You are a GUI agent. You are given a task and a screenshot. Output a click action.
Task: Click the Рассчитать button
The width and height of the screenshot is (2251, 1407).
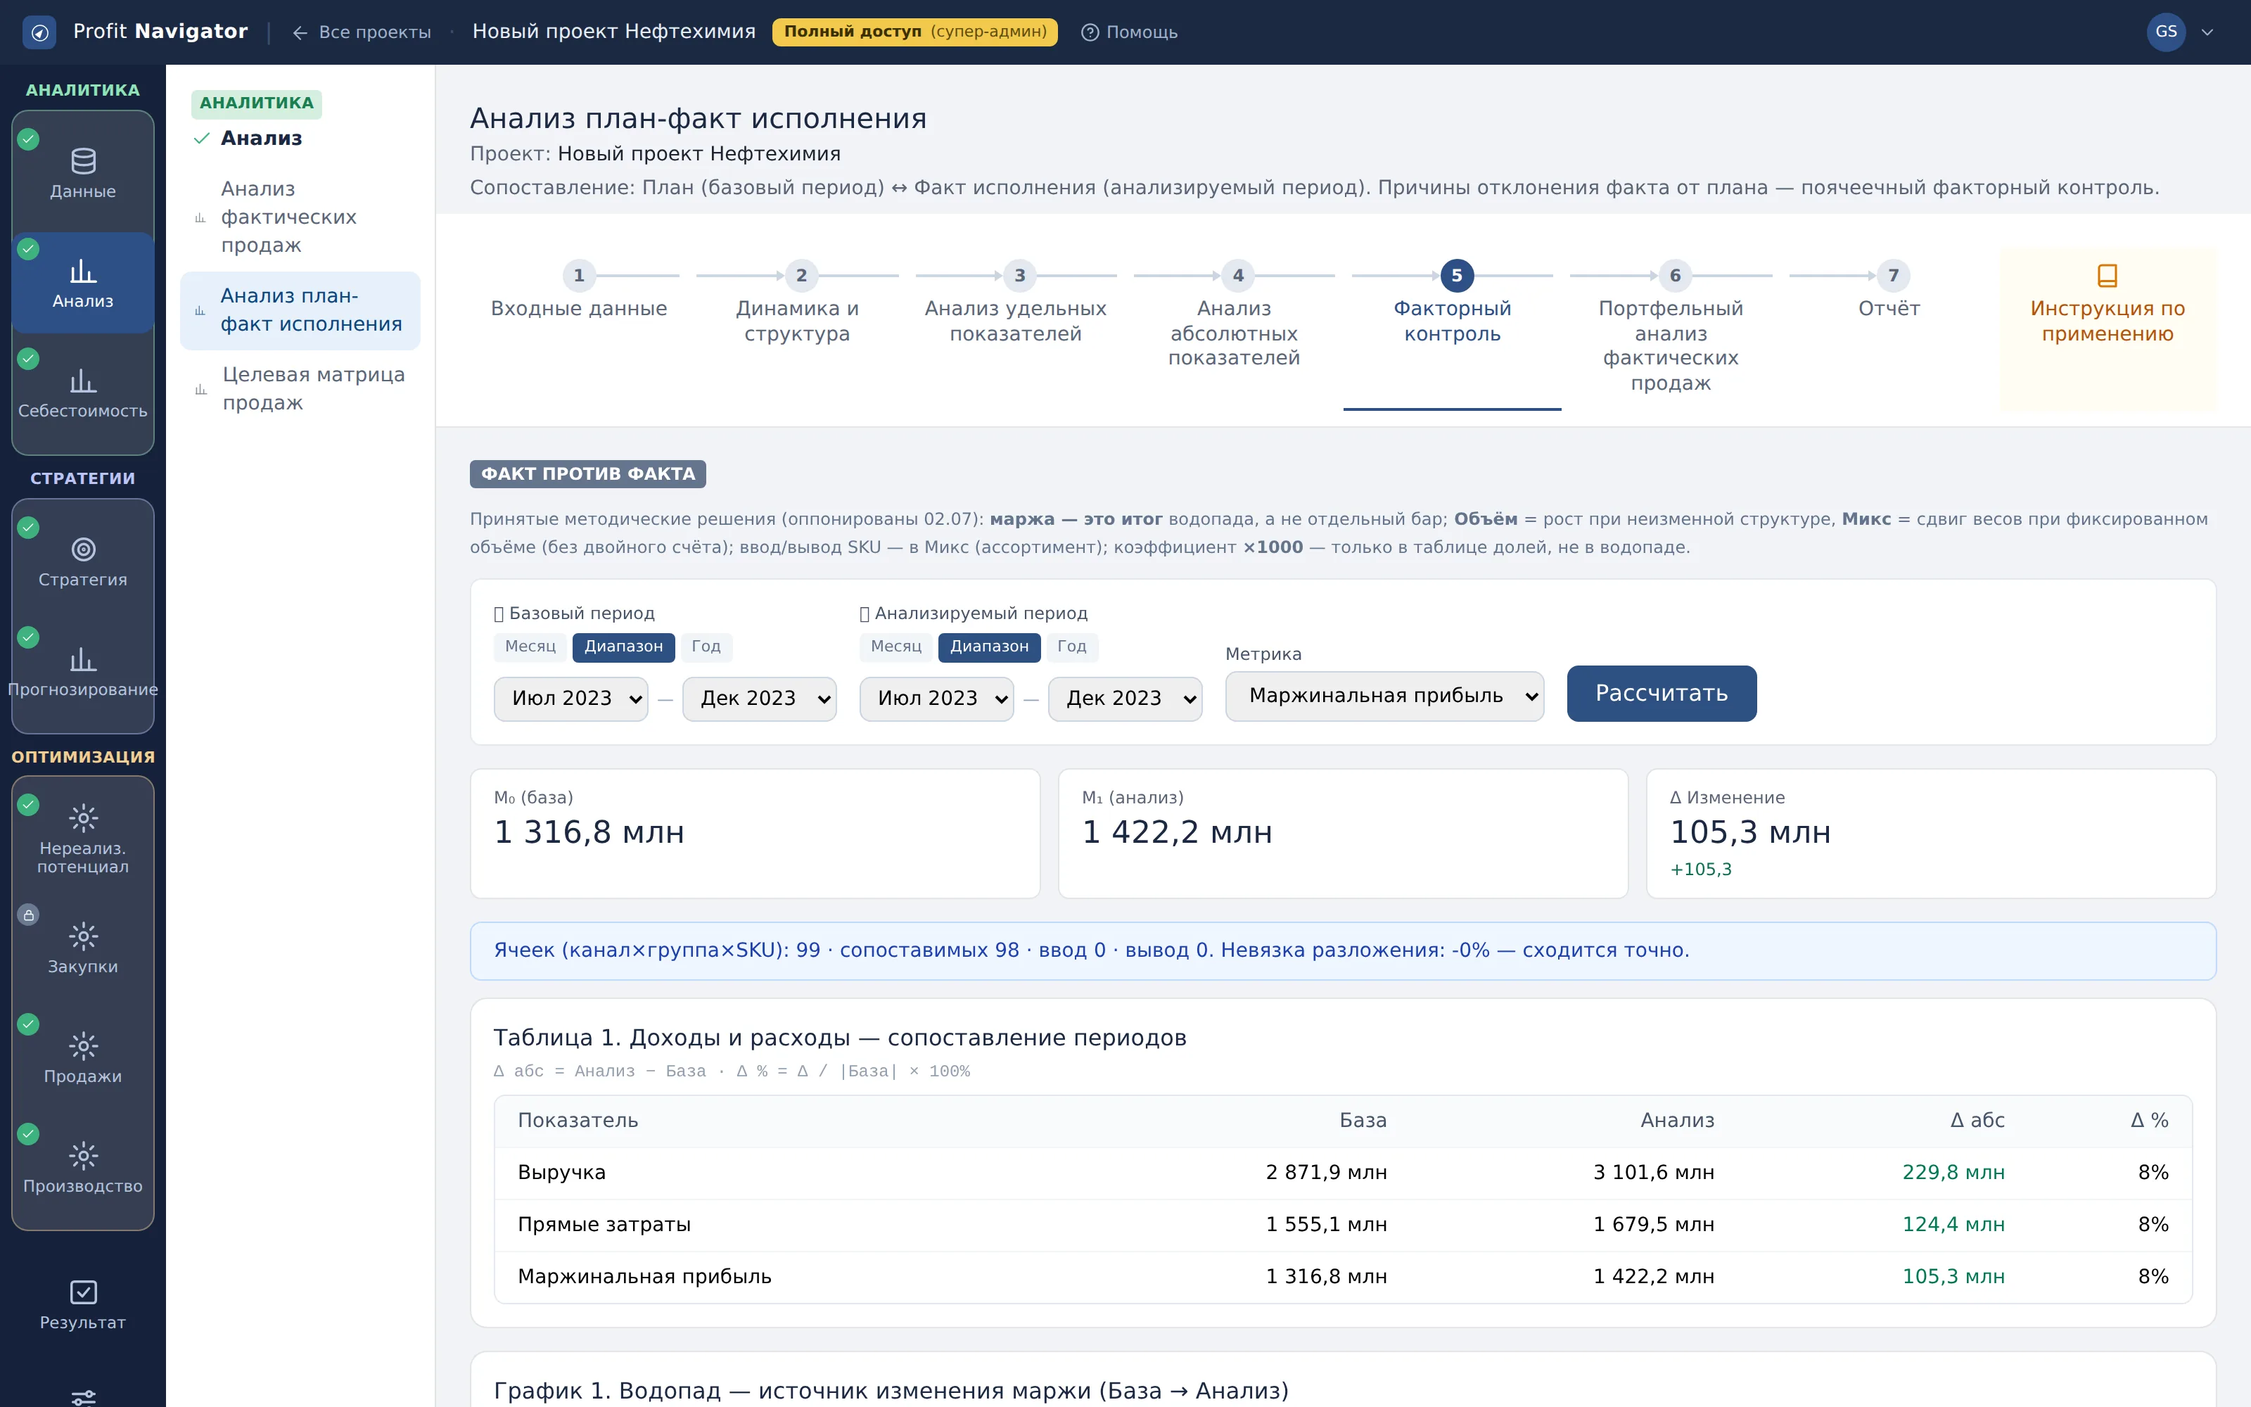[x=1662, y=693]
